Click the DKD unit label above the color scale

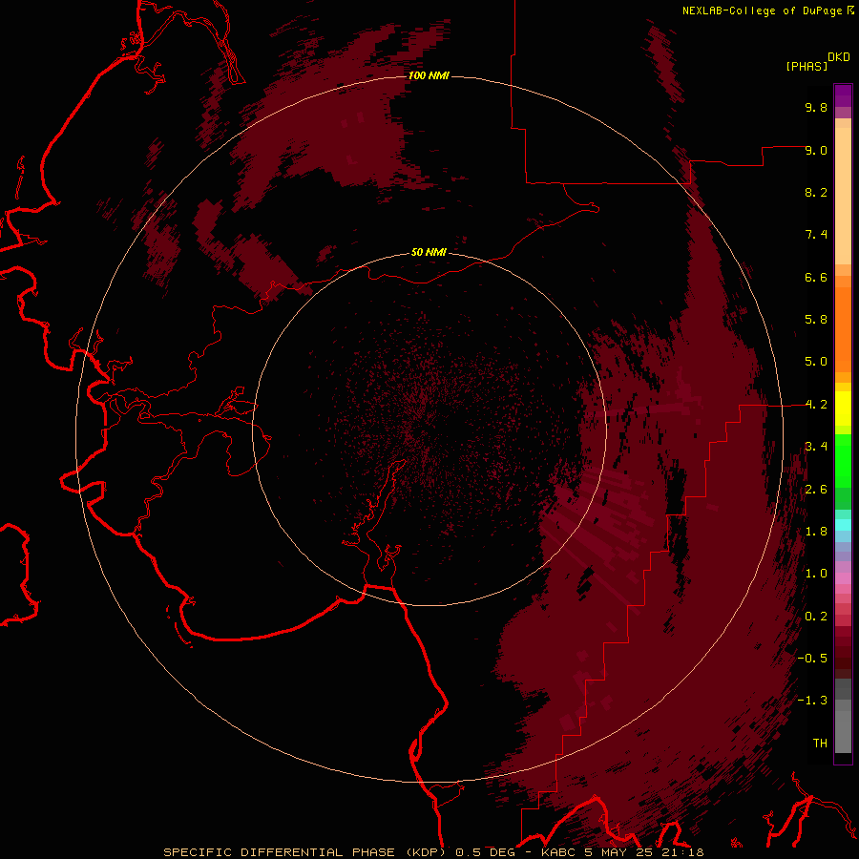click(839, 57)
